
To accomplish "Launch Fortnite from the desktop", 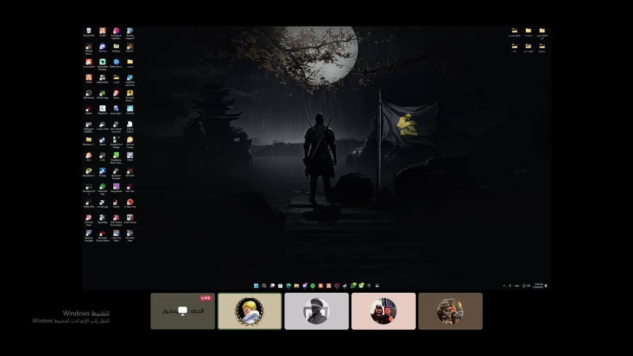I will click(x=130, y=110).
